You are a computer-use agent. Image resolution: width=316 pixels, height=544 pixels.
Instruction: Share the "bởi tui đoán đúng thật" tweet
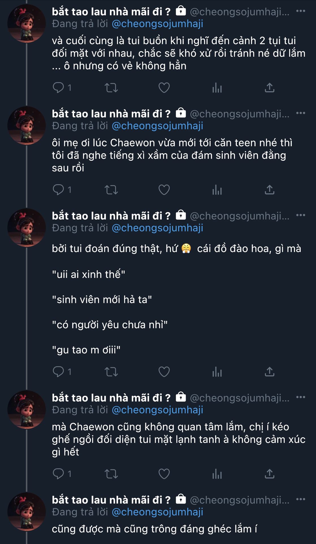269,371
